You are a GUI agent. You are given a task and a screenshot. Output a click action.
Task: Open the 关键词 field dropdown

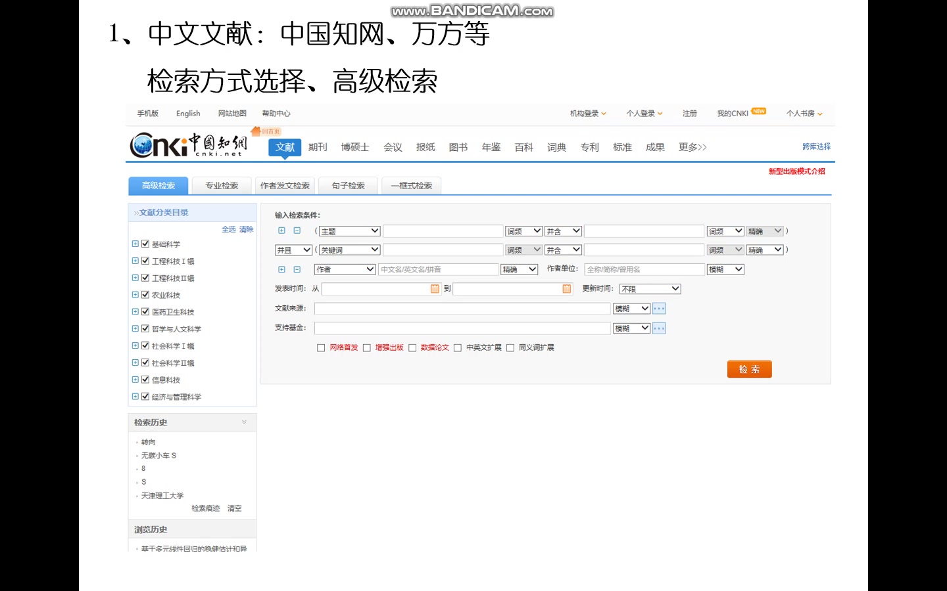click(350, 250)
